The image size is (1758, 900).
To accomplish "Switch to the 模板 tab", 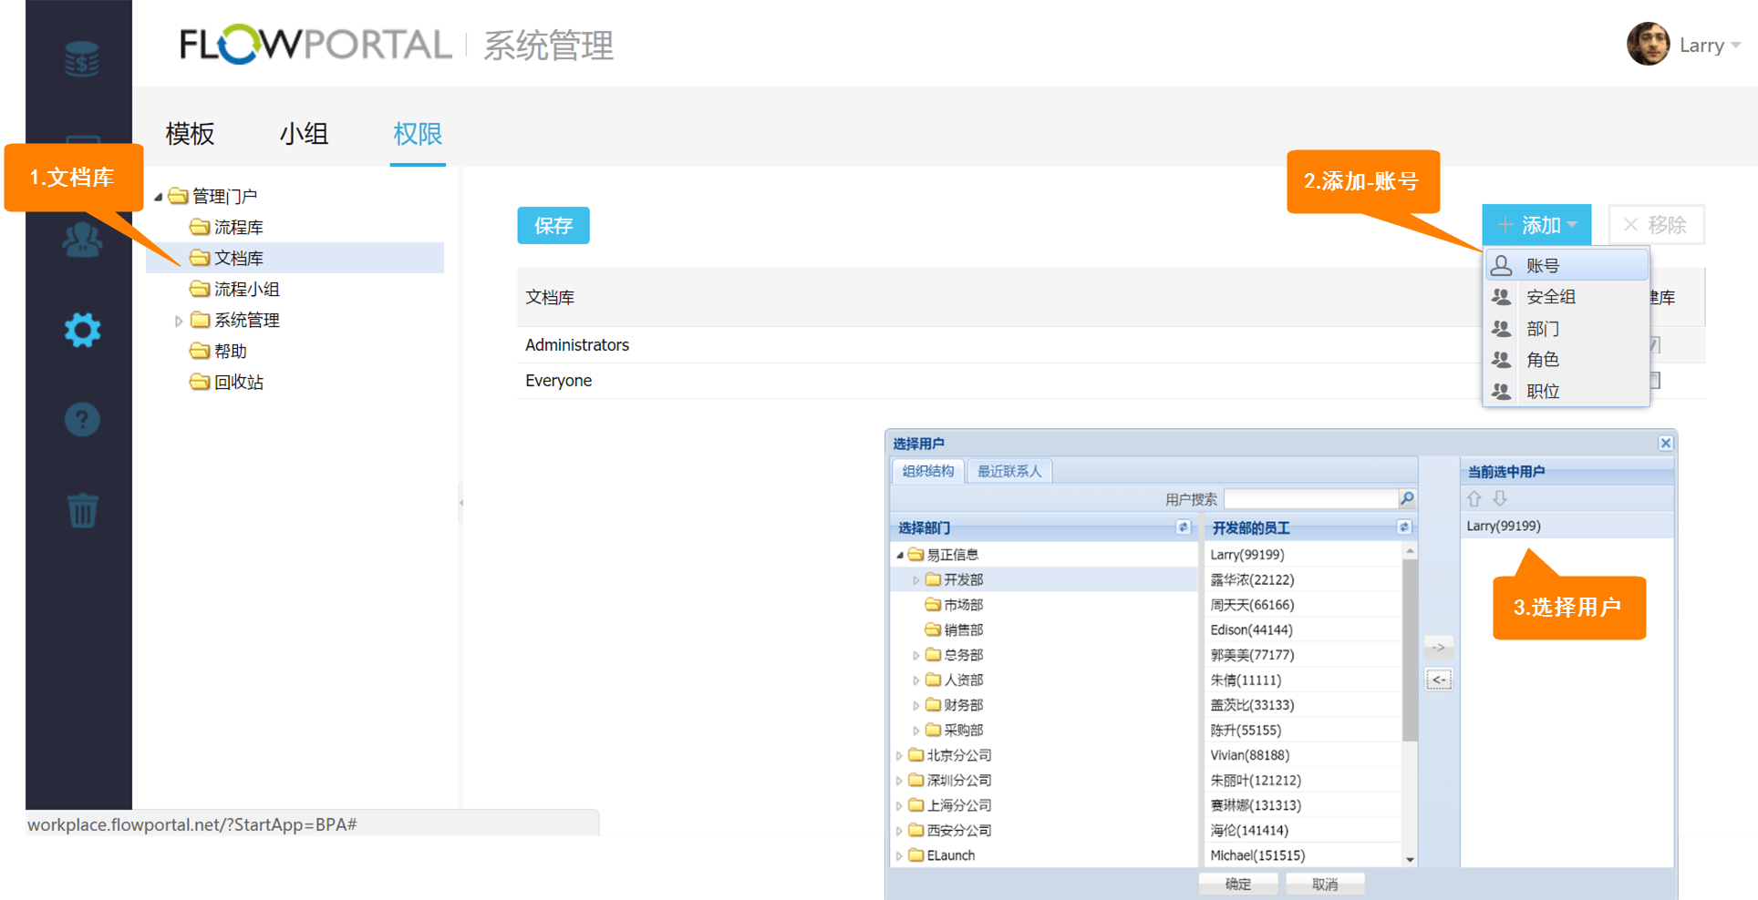I will click(x=190, y=134).
